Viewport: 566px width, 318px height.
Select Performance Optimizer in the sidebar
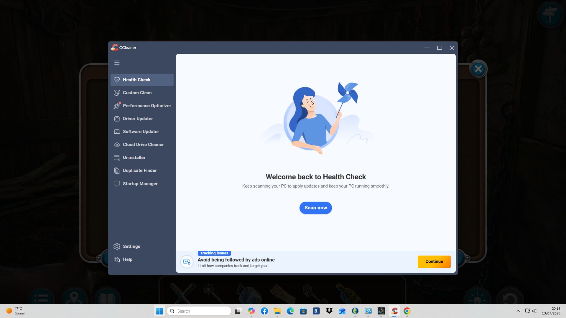(142, 106)
